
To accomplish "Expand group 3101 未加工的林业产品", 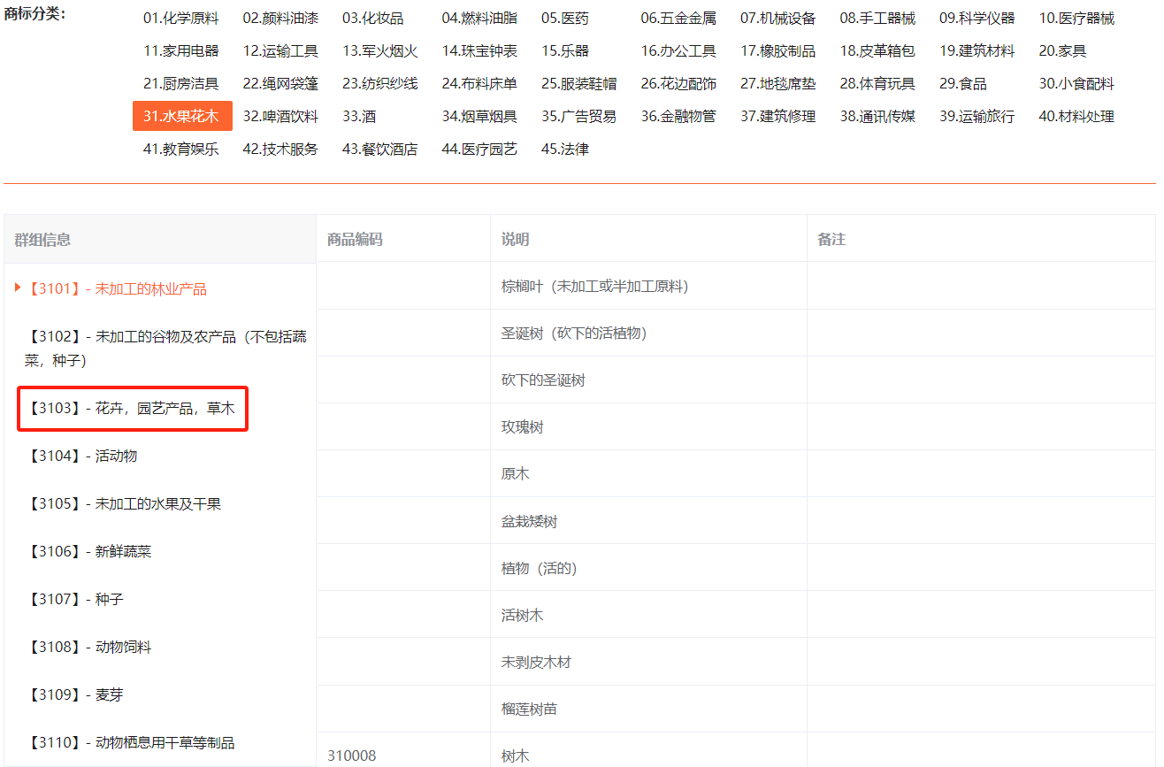I will coord(118,289).
